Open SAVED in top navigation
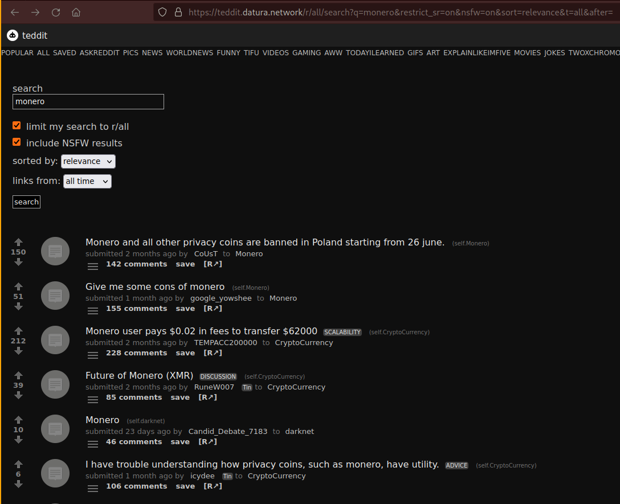This screenshot has width=620, height=504. (64, 52)
